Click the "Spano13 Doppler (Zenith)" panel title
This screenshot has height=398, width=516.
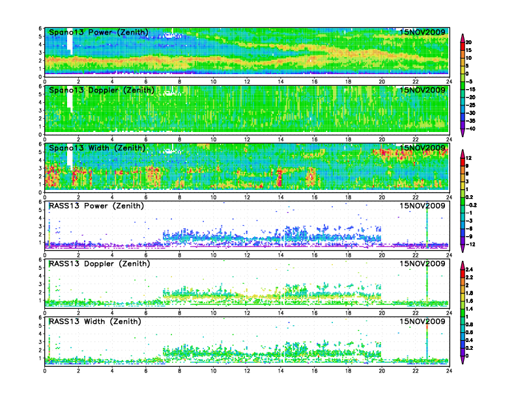[x=102, y=90]
